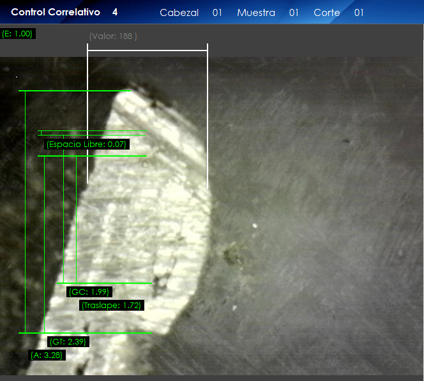Click the Control Correlativo title

coord(56,12)
